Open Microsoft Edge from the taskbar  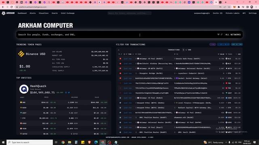(x=96, y=142)
